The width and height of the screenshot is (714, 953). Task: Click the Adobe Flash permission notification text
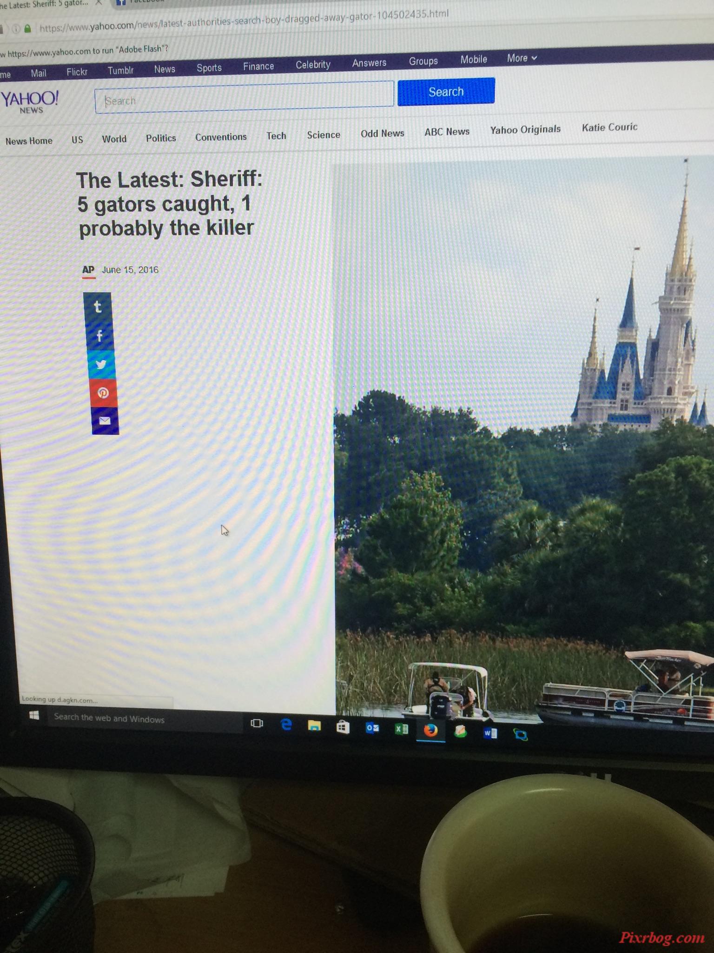click(85, 51)
